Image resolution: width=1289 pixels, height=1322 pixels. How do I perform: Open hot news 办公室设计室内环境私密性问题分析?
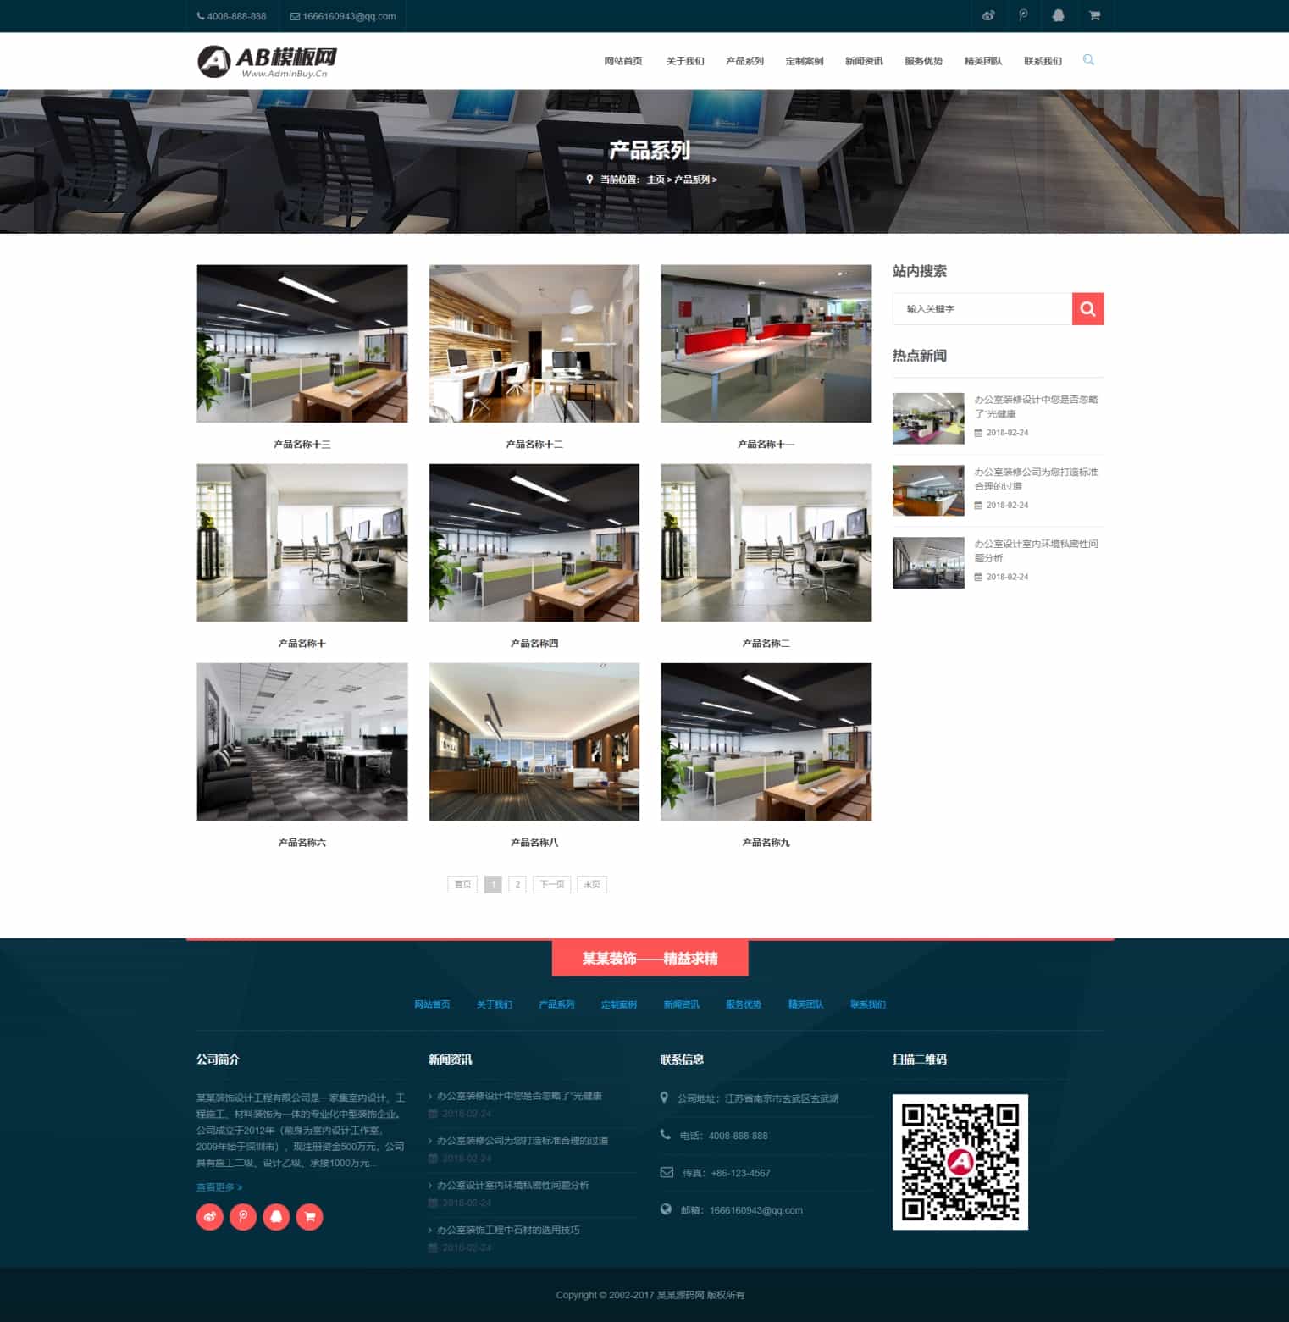click(1036, 550)
